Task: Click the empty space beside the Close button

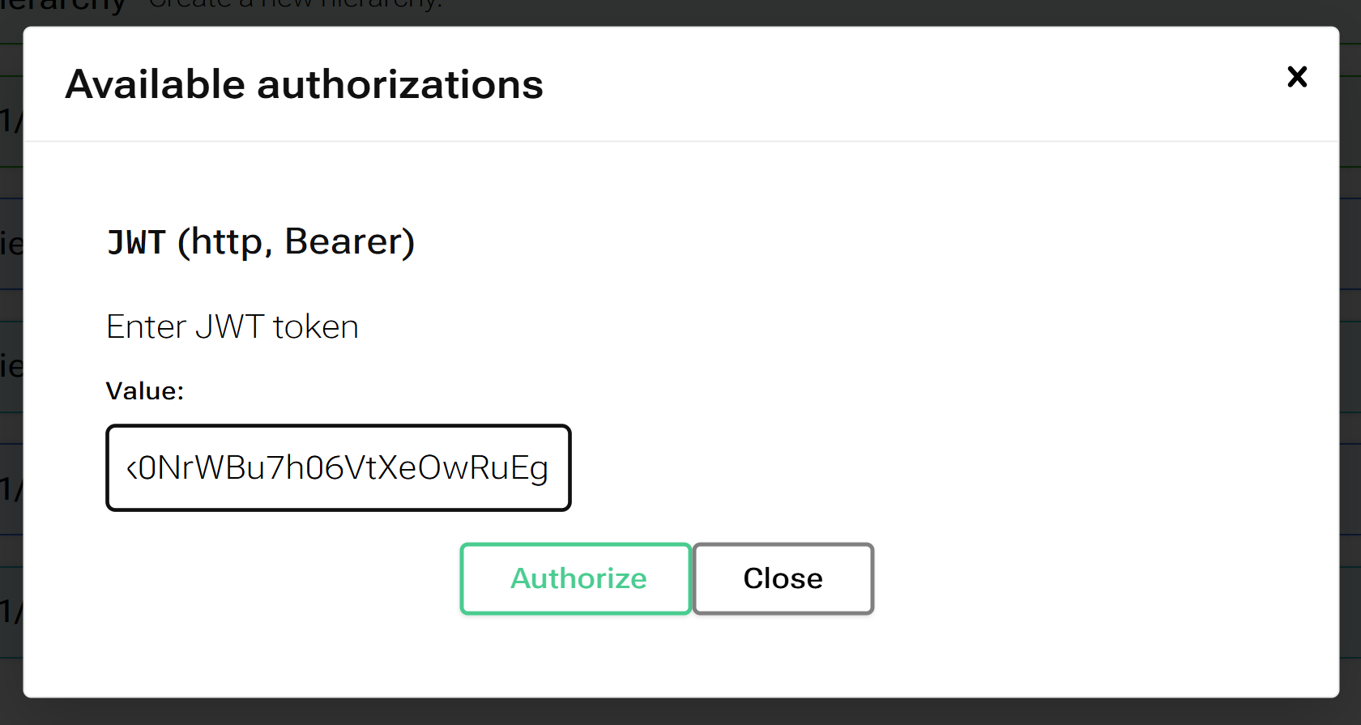Action: [1013, 578]
